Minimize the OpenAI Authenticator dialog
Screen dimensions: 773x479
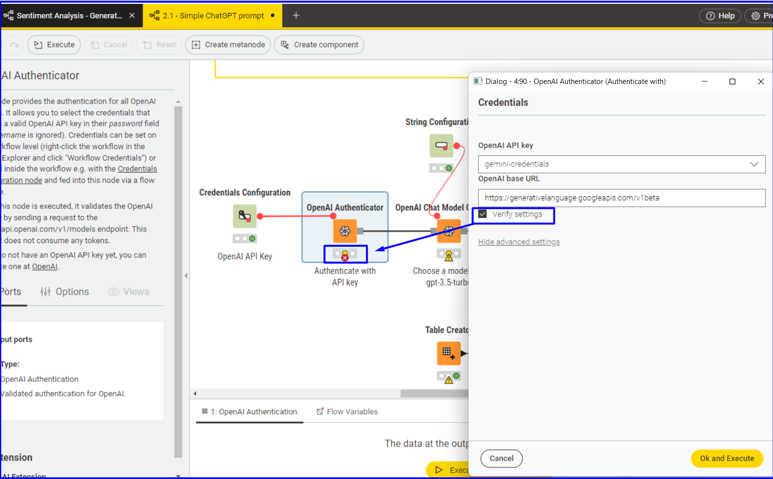tap(704, 81)
